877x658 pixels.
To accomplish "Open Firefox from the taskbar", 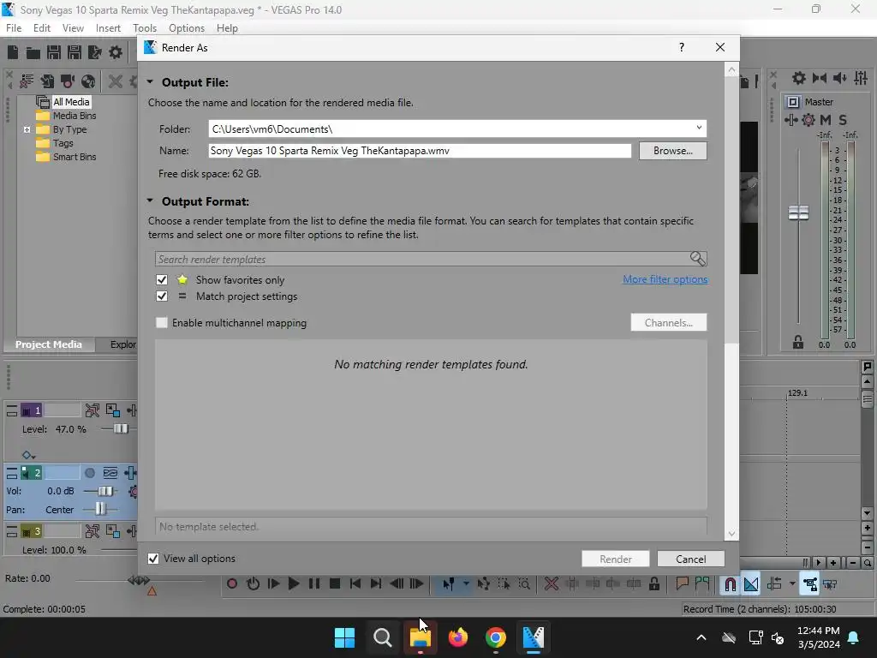I will (458, 637).
